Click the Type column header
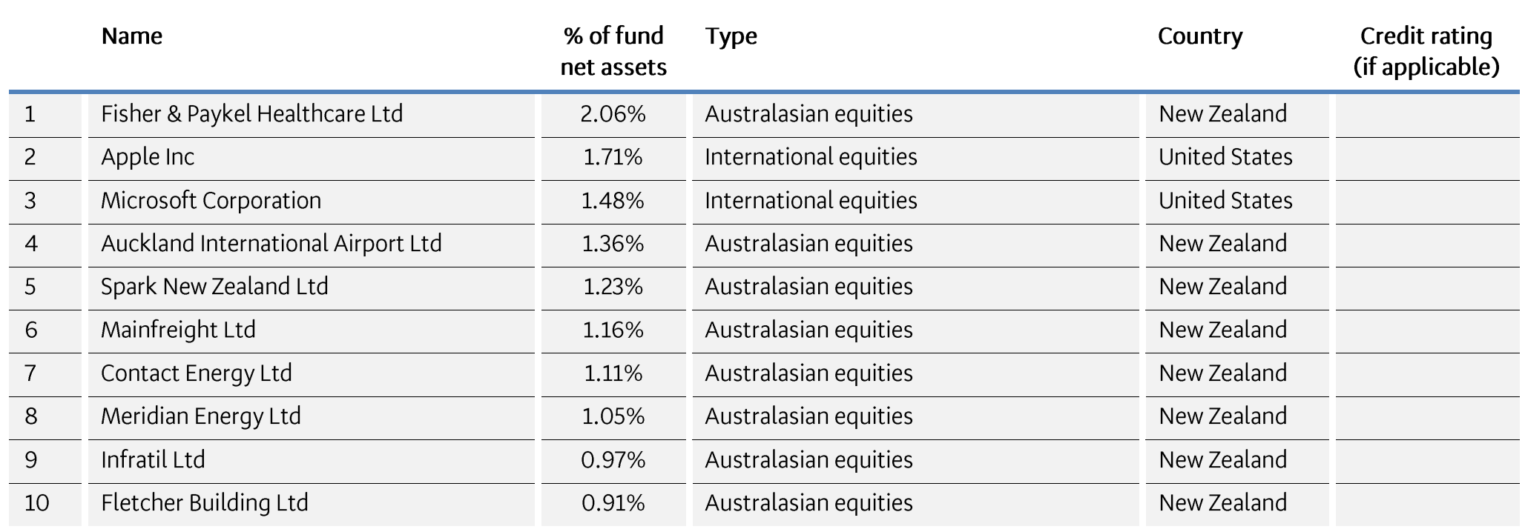The width and height of the screenshot is (1525, 532). (x=731, y=36)
